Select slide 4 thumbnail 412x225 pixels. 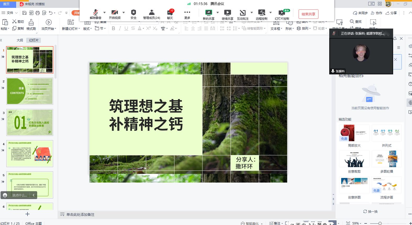(30, 153)
